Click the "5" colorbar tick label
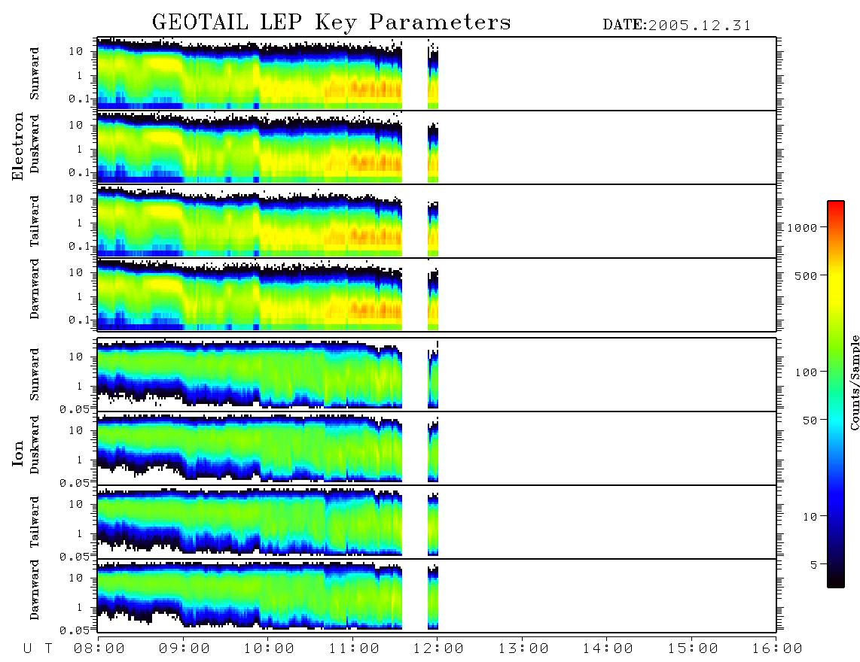This screenshot has width=860, height=662. (813, 565)
